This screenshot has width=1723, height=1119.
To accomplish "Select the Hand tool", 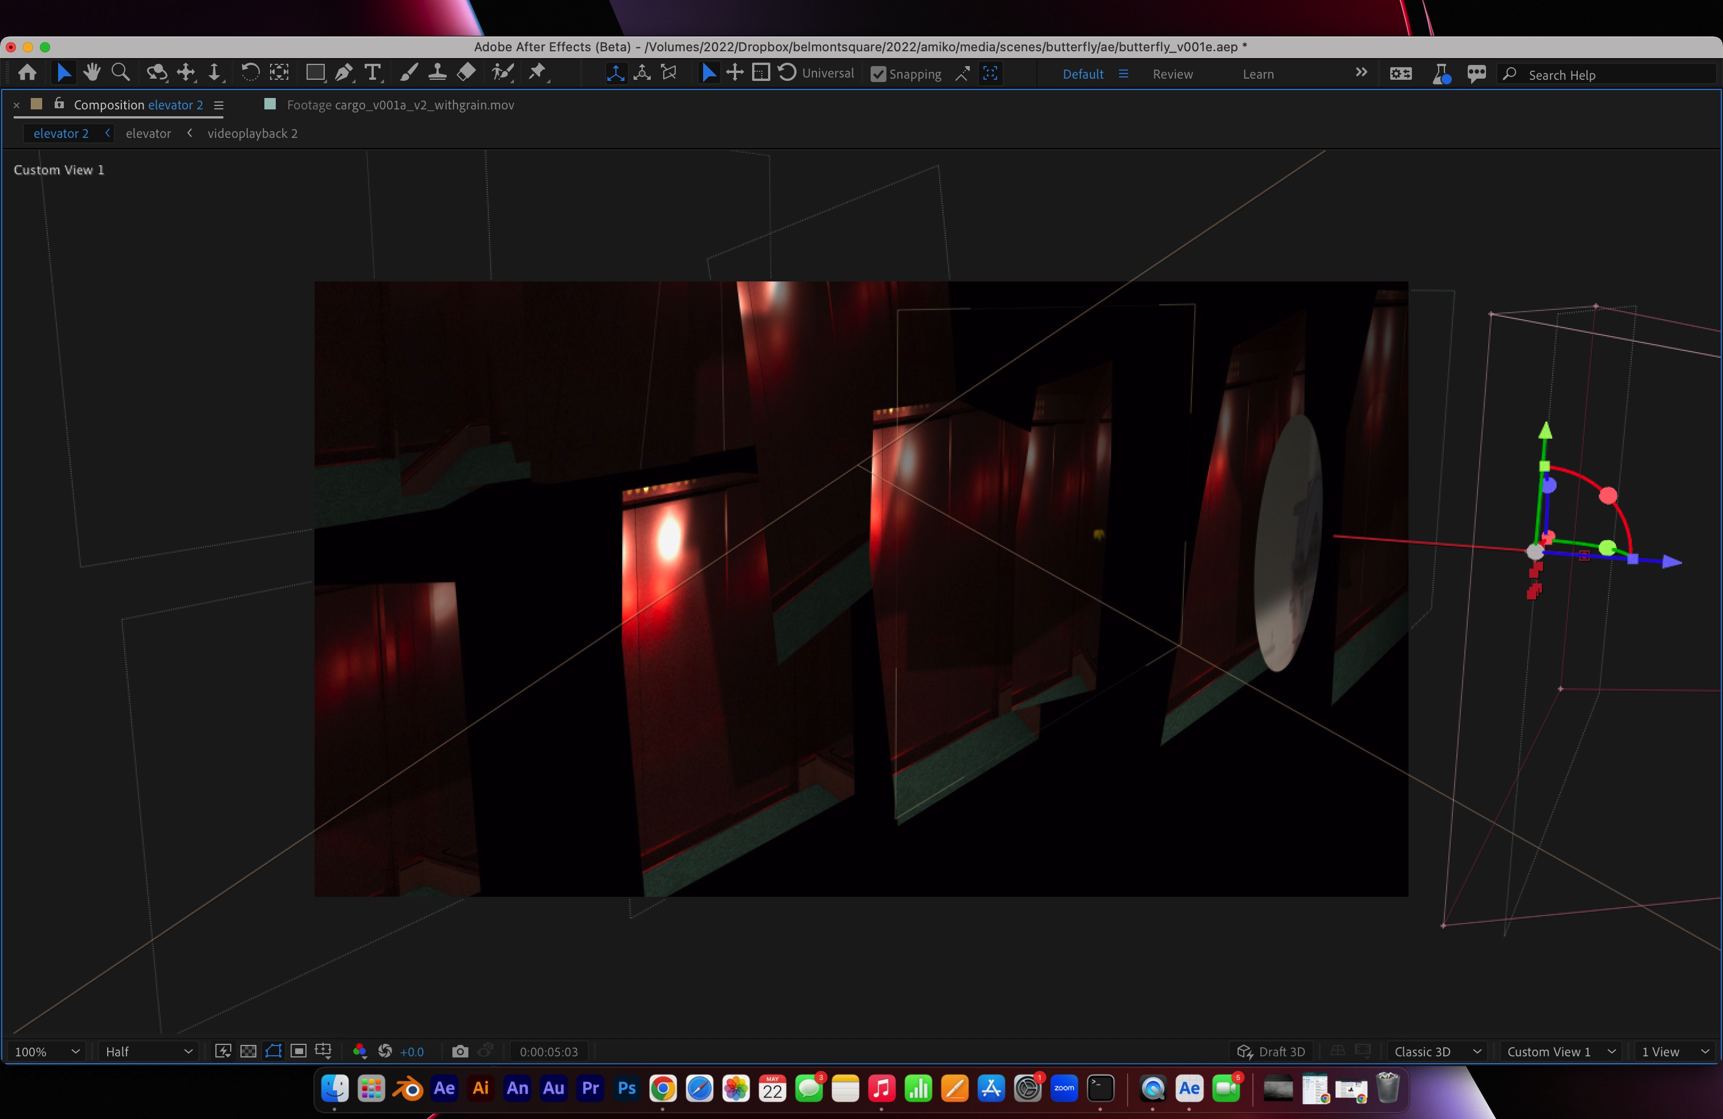I will [x=91, y=72].
